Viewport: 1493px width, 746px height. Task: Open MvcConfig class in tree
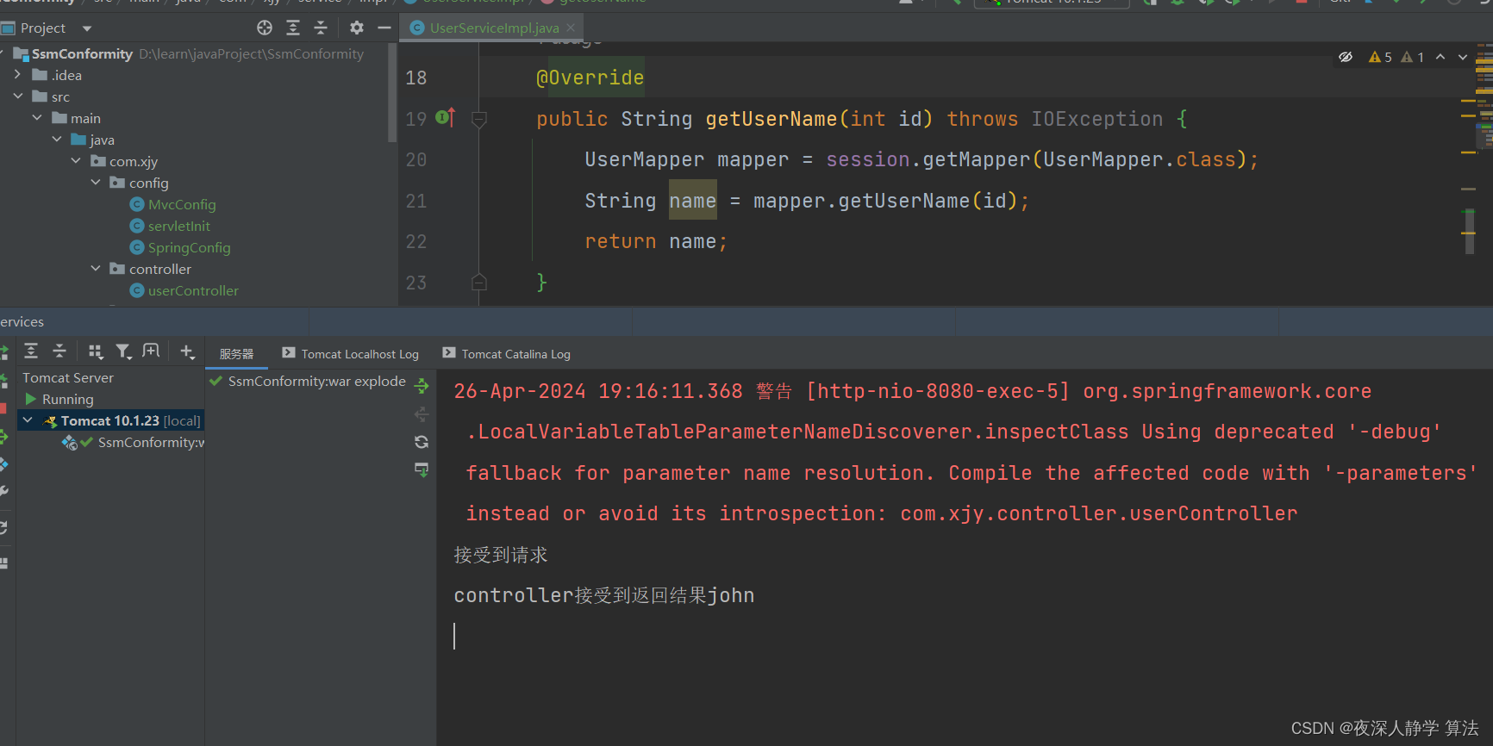[x=182, y=204]
